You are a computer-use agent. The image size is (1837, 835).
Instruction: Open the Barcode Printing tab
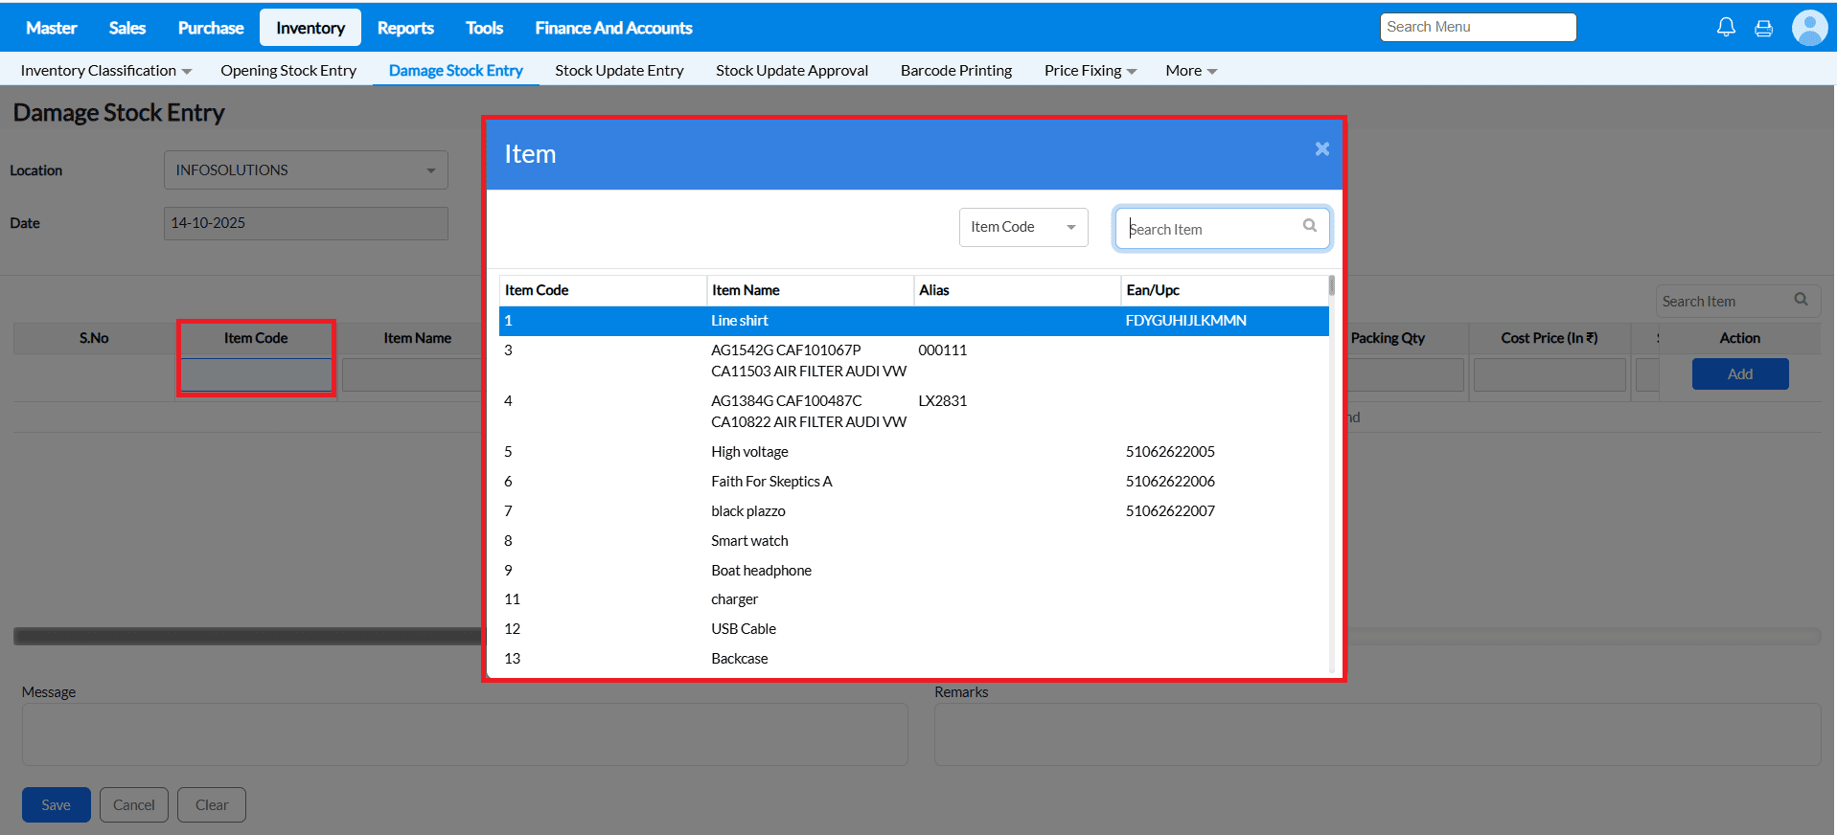pyautogui.click(x=955, y=71)
